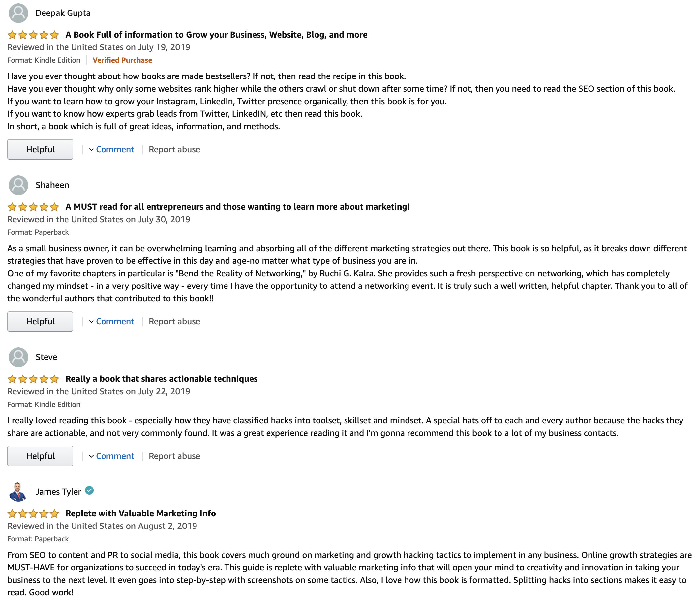Viewport: 695px width, 604px height.
Task: Click the star rating on James Tyler's review
Action: click(x=33, y=513)
